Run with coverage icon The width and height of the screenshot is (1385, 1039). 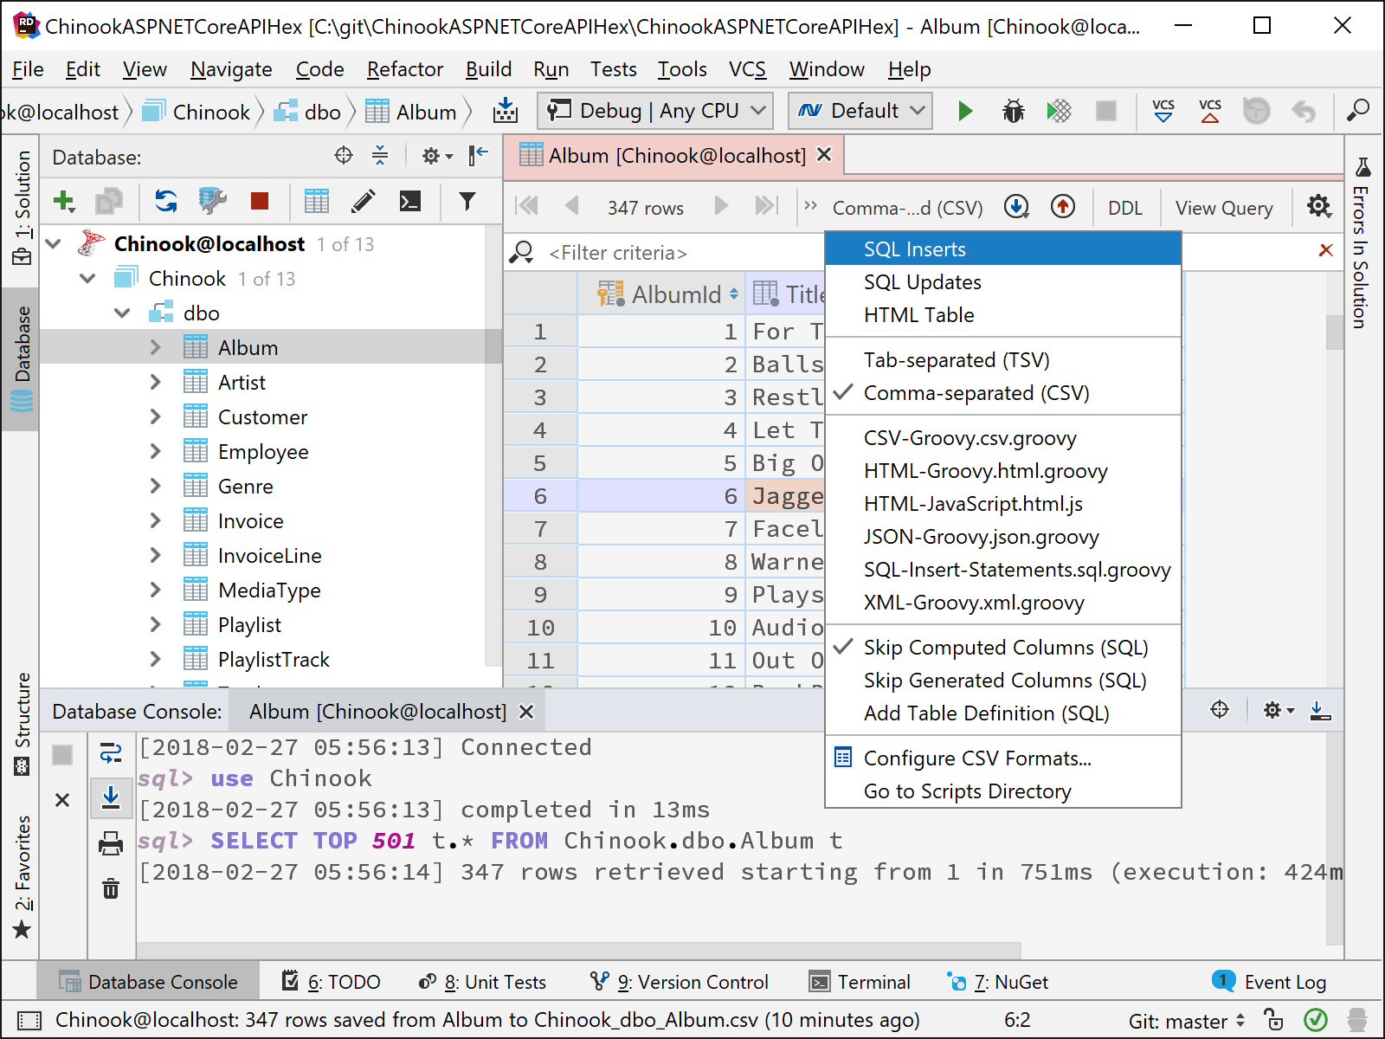(x=1059, y=111)
